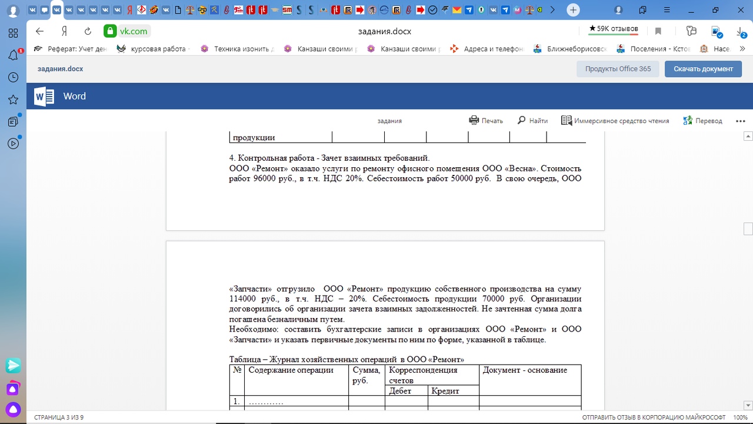The image size is (753, 424).
Task: Click the 'задания' document title label
Action: (x=389, y=121)
